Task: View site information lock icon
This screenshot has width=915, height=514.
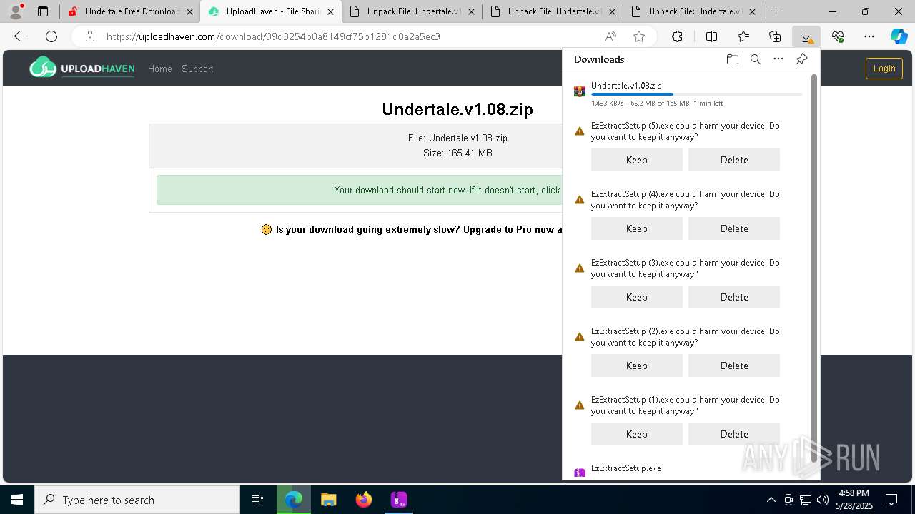Action: pyautogui.click(x=89, y=36)
